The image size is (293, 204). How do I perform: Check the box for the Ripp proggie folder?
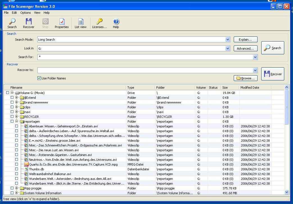12,188
